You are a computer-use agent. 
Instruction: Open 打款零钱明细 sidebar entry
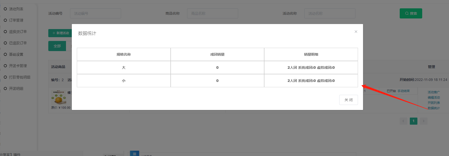(19, 77)
